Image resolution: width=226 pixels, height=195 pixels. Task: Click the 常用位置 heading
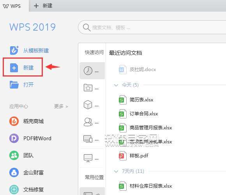pos(94,178)
